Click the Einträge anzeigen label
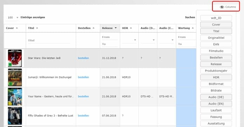The width and height of the screenshot is (244, 127). coord(33,17)
